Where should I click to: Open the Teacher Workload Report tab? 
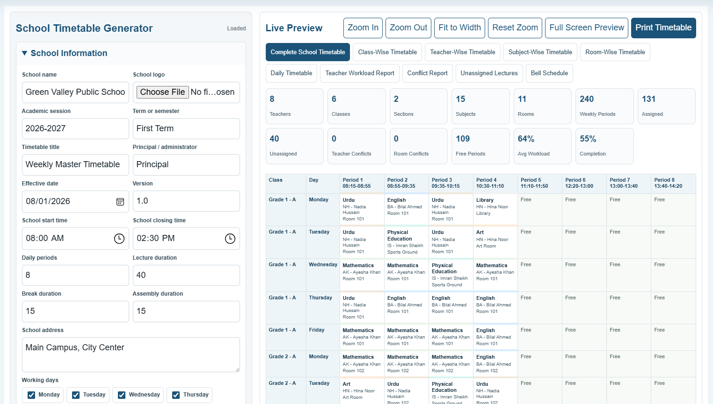click(360, 73)
